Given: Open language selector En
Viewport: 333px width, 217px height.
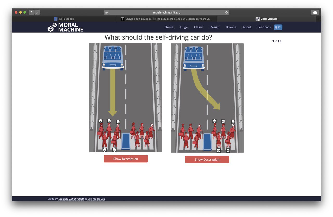Looking at the screenshot, I should point(278,27).
